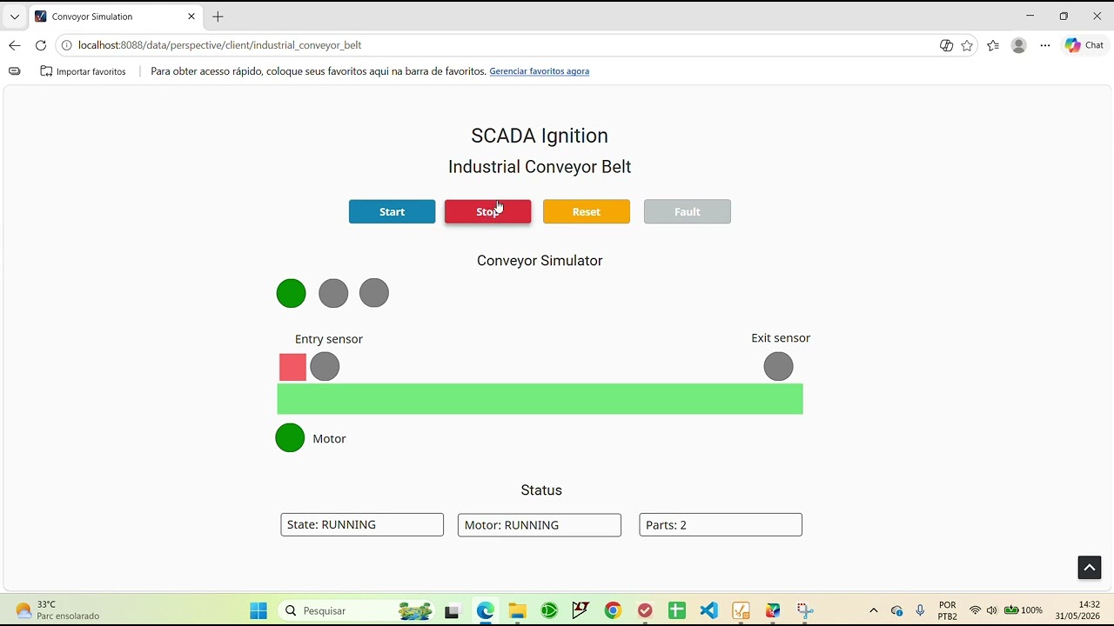The image size is (1114, 626).
Task: Click the reader/translate icon in address bar
Action: tap(946, 45)
